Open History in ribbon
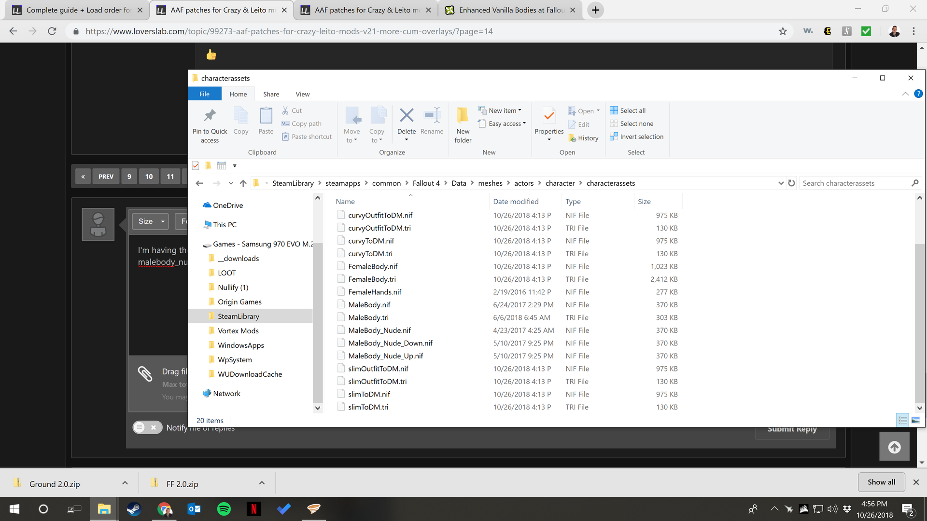This screenshot has height=521, width=927. pyautogui.click(x=583, y=138)
